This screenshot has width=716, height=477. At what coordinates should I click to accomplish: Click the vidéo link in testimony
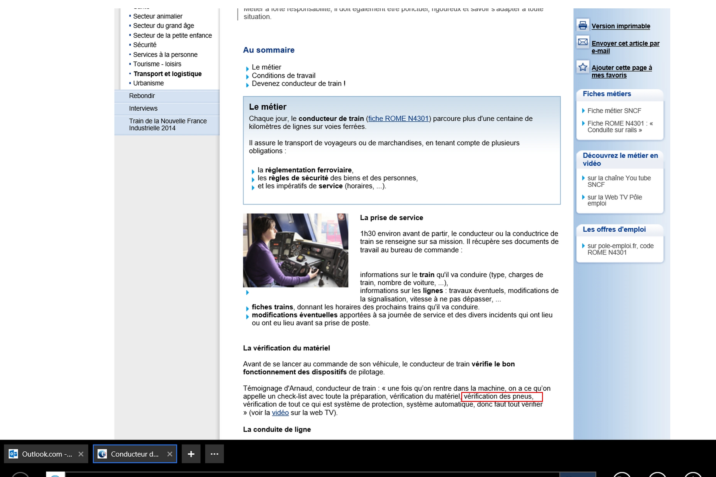(x=280, y=413)
